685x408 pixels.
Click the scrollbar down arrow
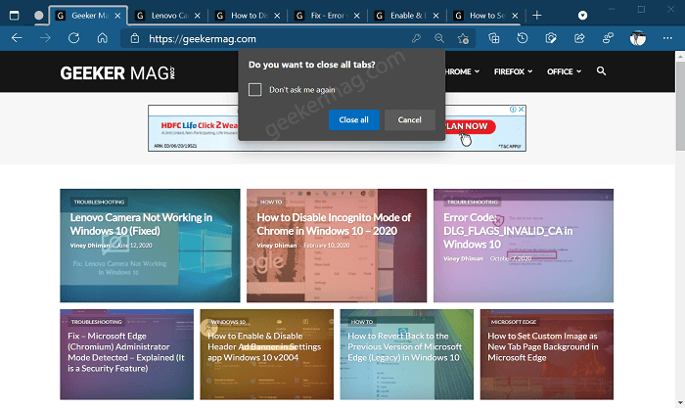pyautogui.click(x=680, y=403)
